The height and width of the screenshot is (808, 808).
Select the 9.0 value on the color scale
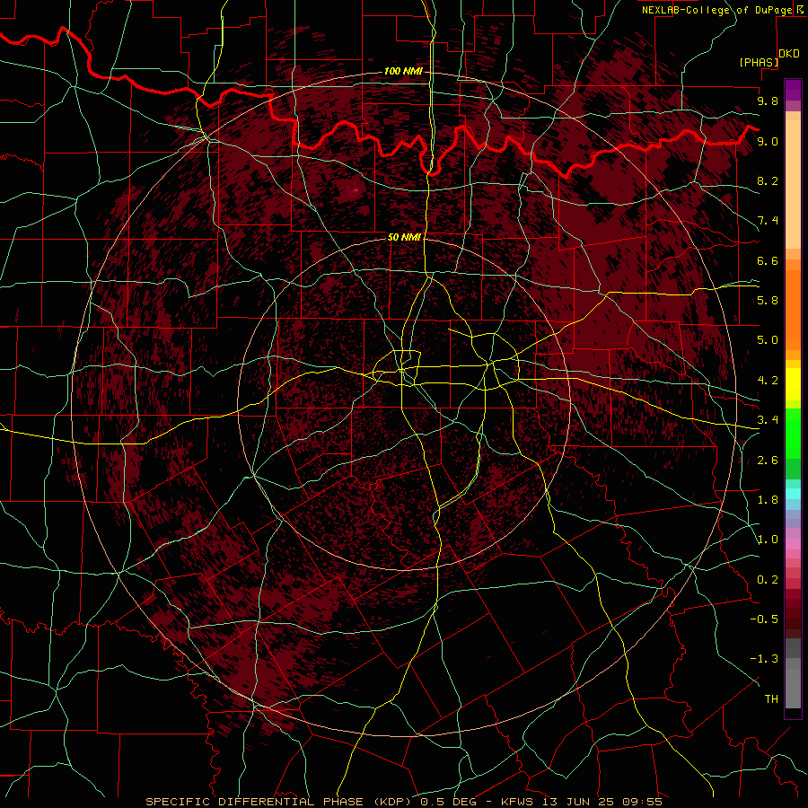(x=768, y=141)
